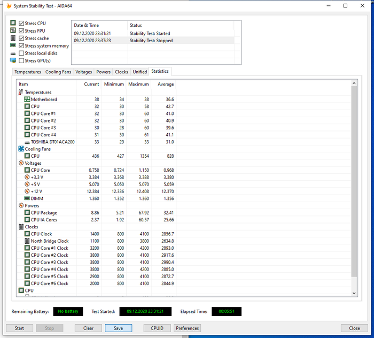374x338 pixels.
Task: Click the lightning icon next to +3.3 V
Action: click(27, 177)
